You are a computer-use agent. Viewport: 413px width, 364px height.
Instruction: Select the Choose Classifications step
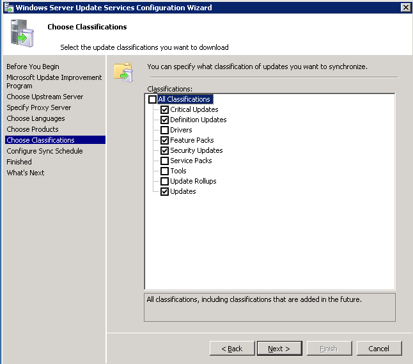pos(56,140)
